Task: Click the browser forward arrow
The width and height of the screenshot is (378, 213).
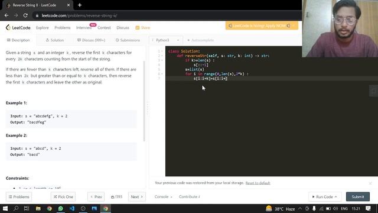Action: tap(16, 15)
